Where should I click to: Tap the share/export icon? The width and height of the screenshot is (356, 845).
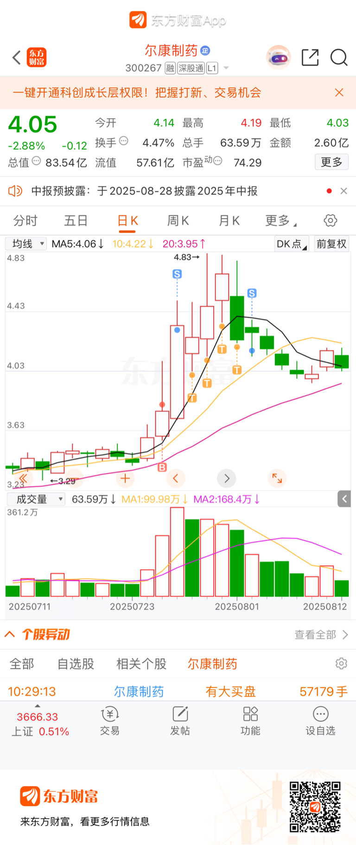pyautogui.click(x=310, y=57)
